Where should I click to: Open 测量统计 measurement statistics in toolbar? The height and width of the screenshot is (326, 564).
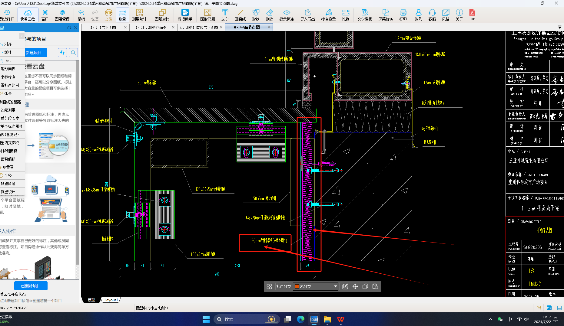pos(139,15)
